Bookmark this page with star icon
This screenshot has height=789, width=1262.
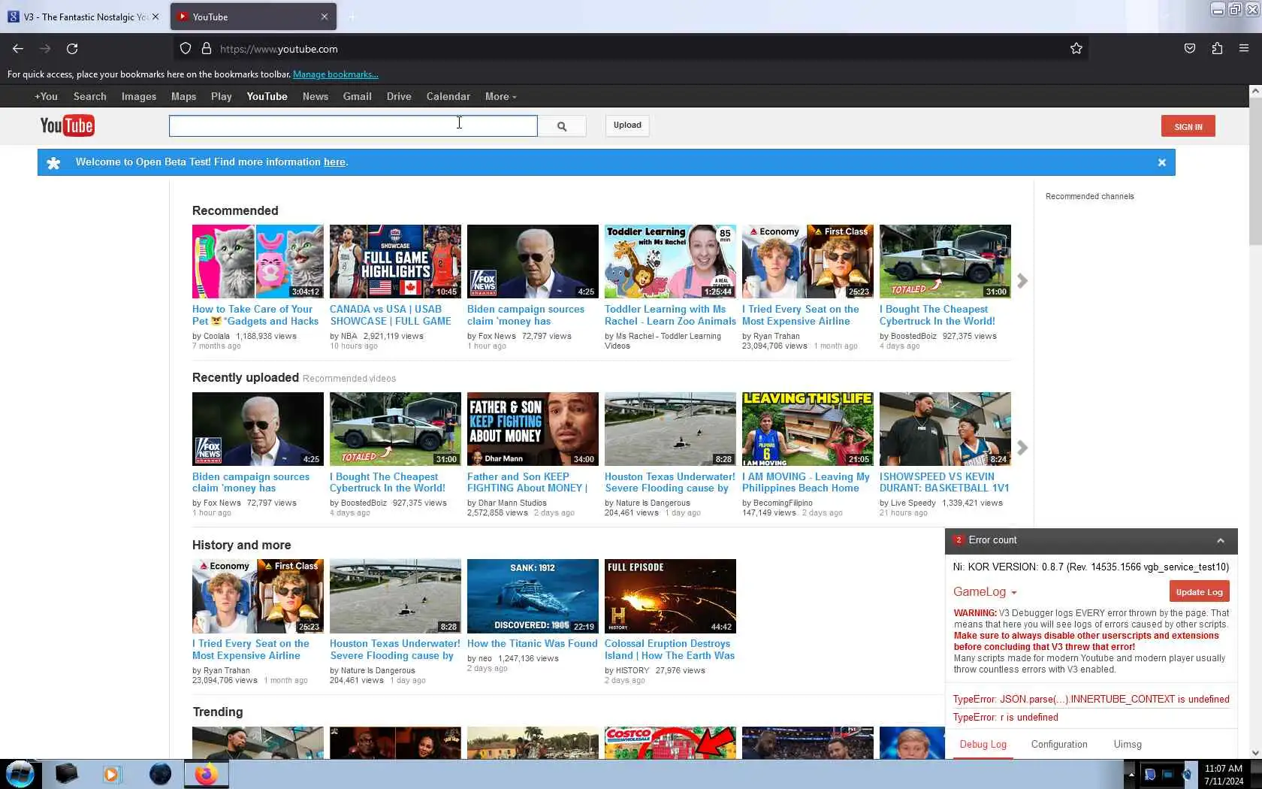[1076, 49]
